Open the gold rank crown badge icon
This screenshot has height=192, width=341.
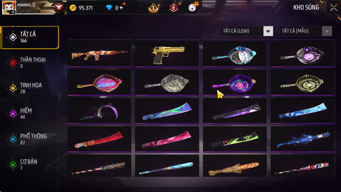(x=154, y=8)
